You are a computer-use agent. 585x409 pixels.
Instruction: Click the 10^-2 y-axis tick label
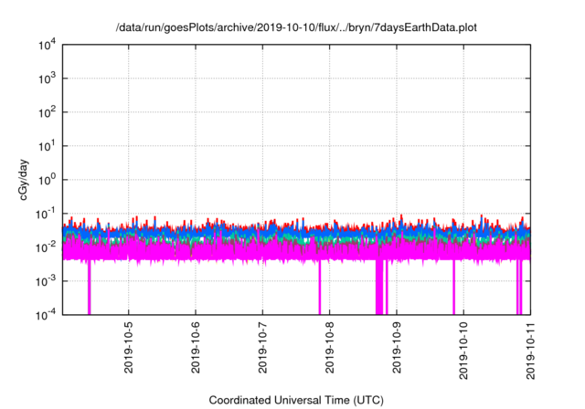46,247
